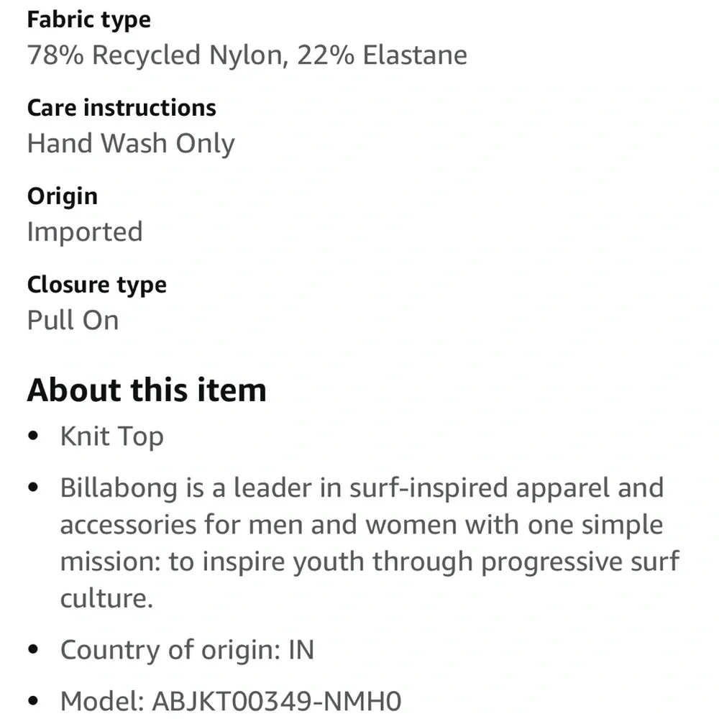Screen dimensions: 719x719
Task: Click the bold Origin label
Action: point(62,196)
